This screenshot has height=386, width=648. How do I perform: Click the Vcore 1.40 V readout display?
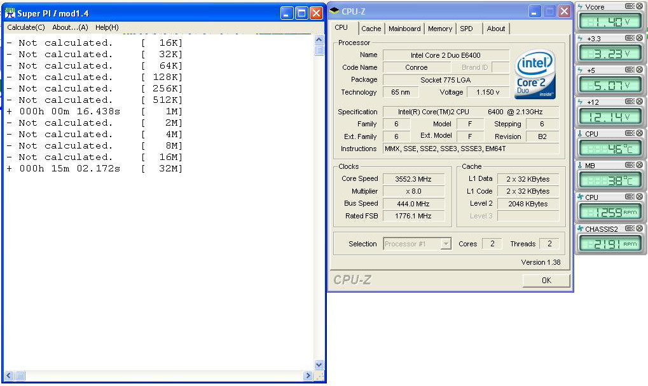coord(610,22)
